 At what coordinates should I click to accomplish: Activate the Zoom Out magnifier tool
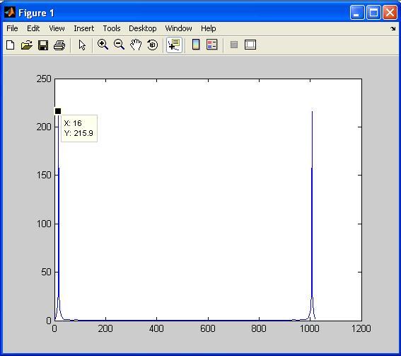pos(120,45)
